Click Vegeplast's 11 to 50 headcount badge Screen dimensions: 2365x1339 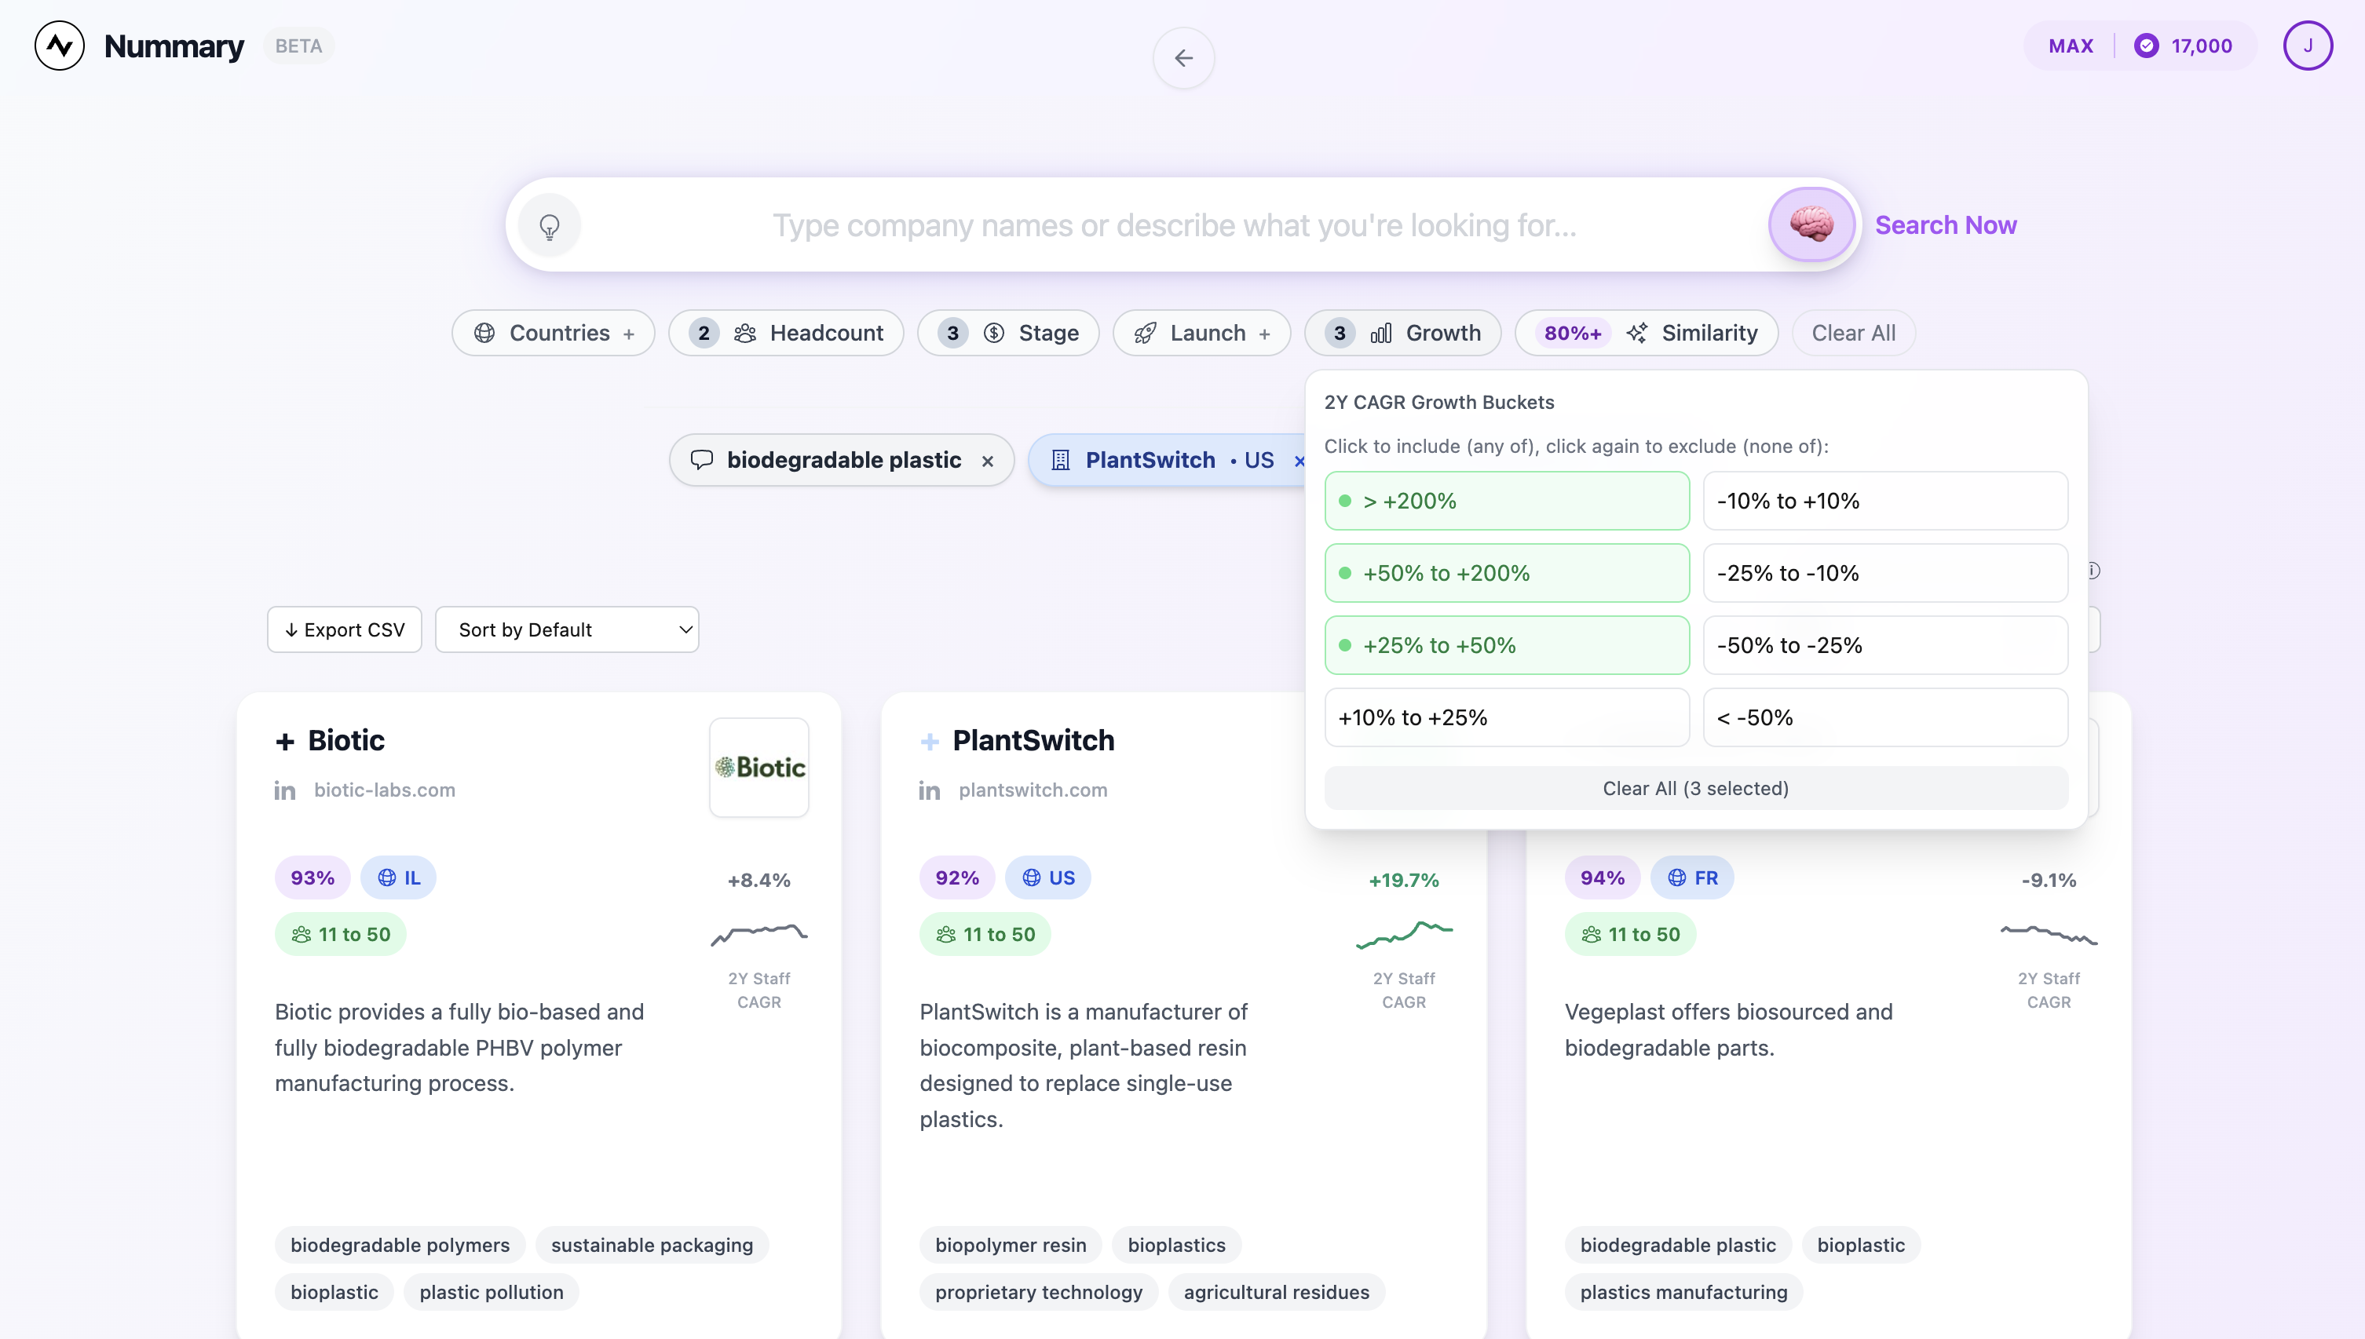[1630, 934]
